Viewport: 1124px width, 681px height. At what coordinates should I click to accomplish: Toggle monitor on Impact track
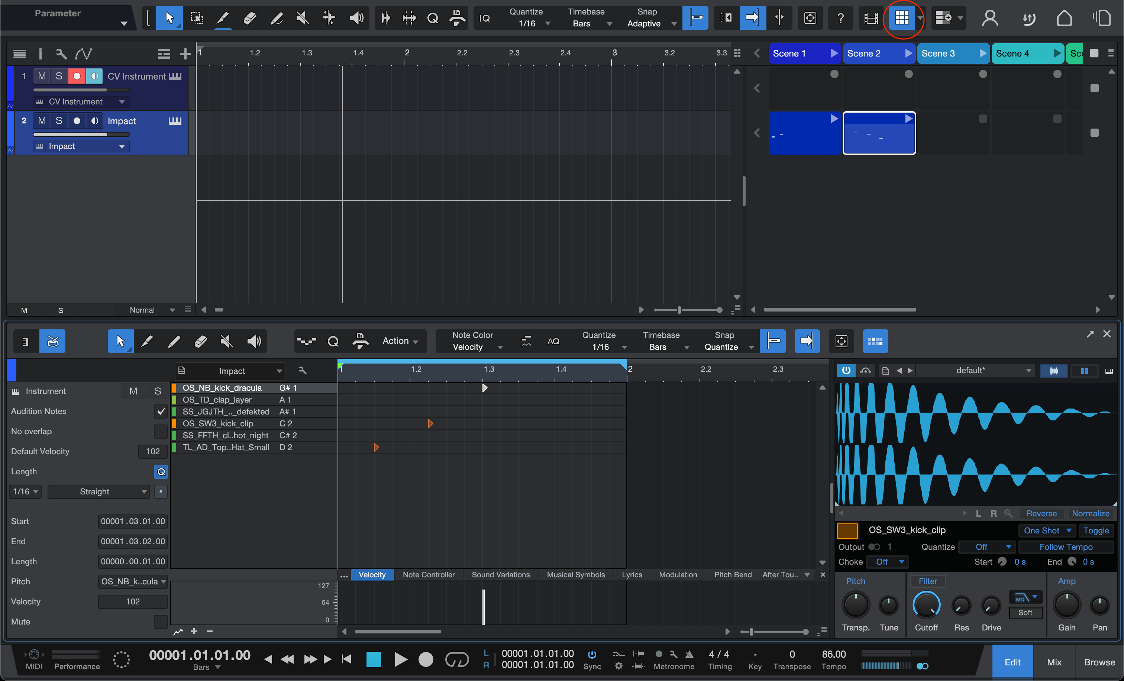coord(94,121)
